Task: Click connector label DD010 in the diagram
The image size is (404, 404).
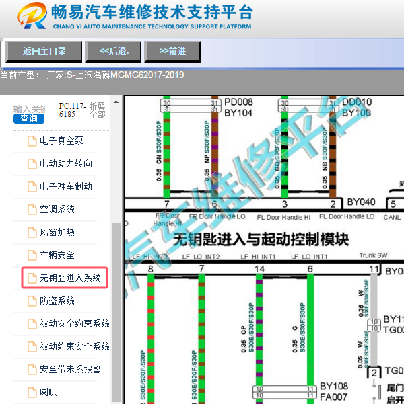Action: (357, 102)
